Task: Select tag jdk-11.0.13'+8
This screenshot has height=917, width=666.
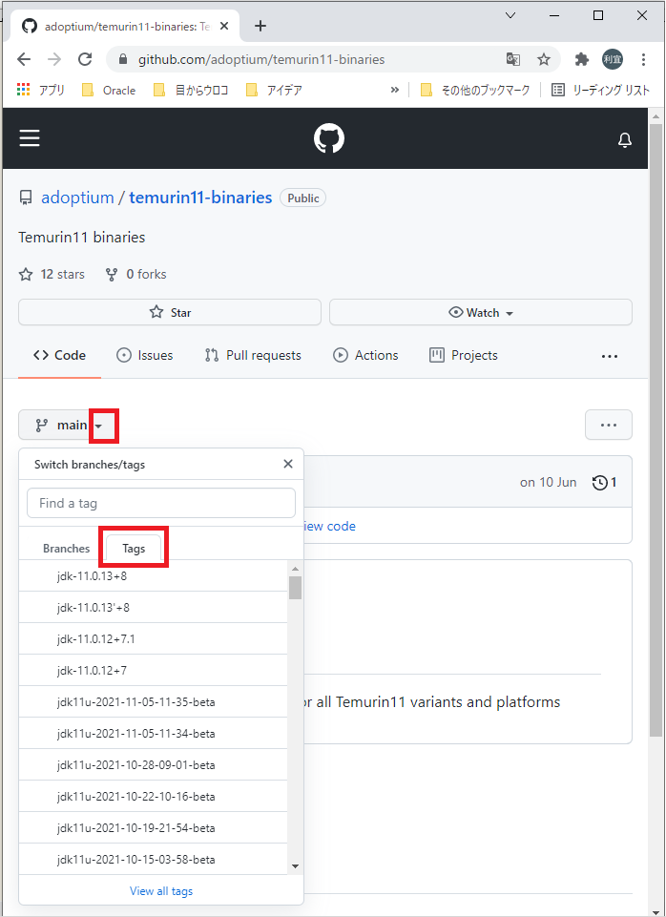Action: 154,608
